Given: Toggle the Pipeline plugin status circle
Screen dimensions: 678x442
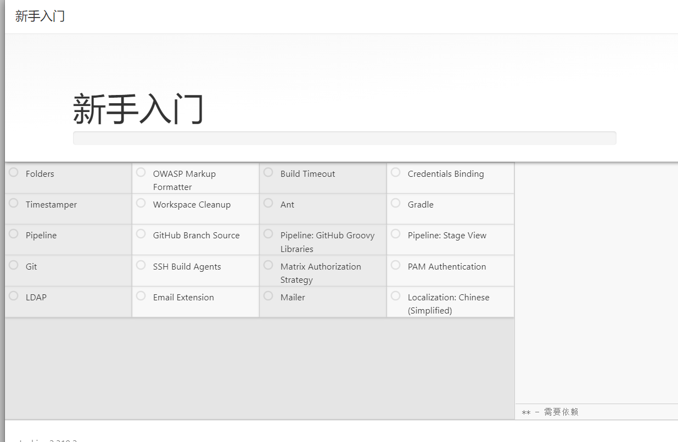Looking at the screenshot, I should click(14, 234).
